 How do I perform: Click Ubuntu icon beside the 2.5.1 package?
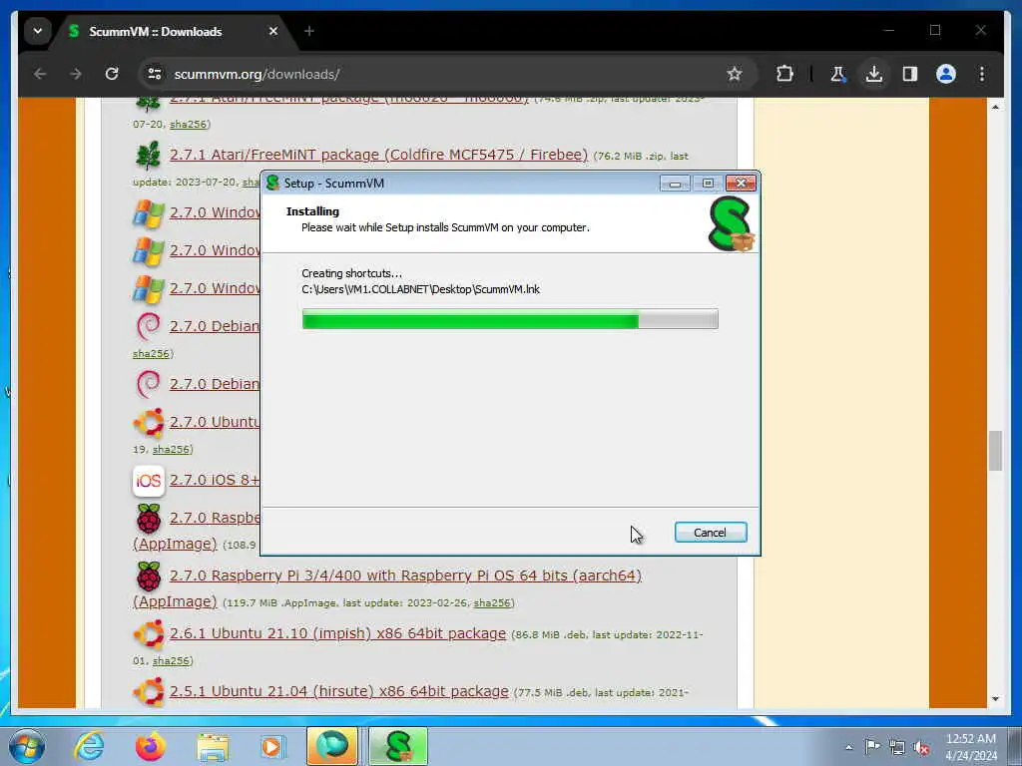click(149, 692)
